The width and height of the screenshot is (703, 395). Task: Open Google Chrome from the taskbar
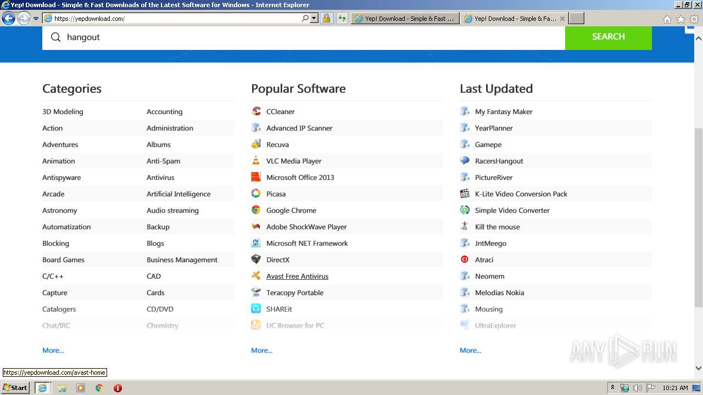(99, 388)
